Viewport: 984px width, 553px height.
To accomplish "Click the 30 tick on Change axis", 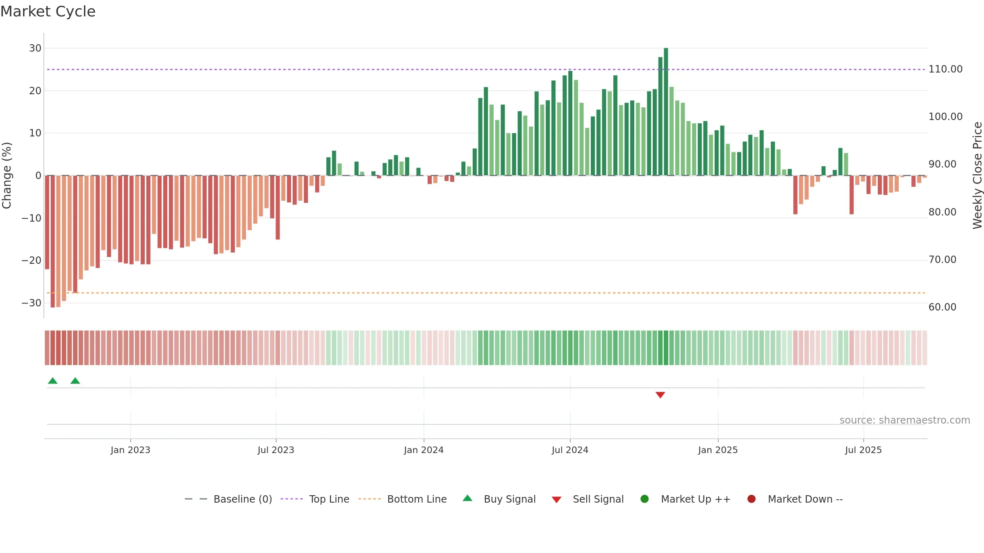I will click(35, 48).
